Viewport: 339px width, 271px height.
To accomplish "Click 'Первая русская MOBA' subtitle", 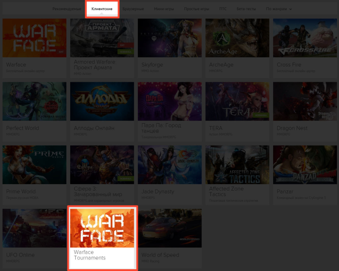I will (22, 198).
